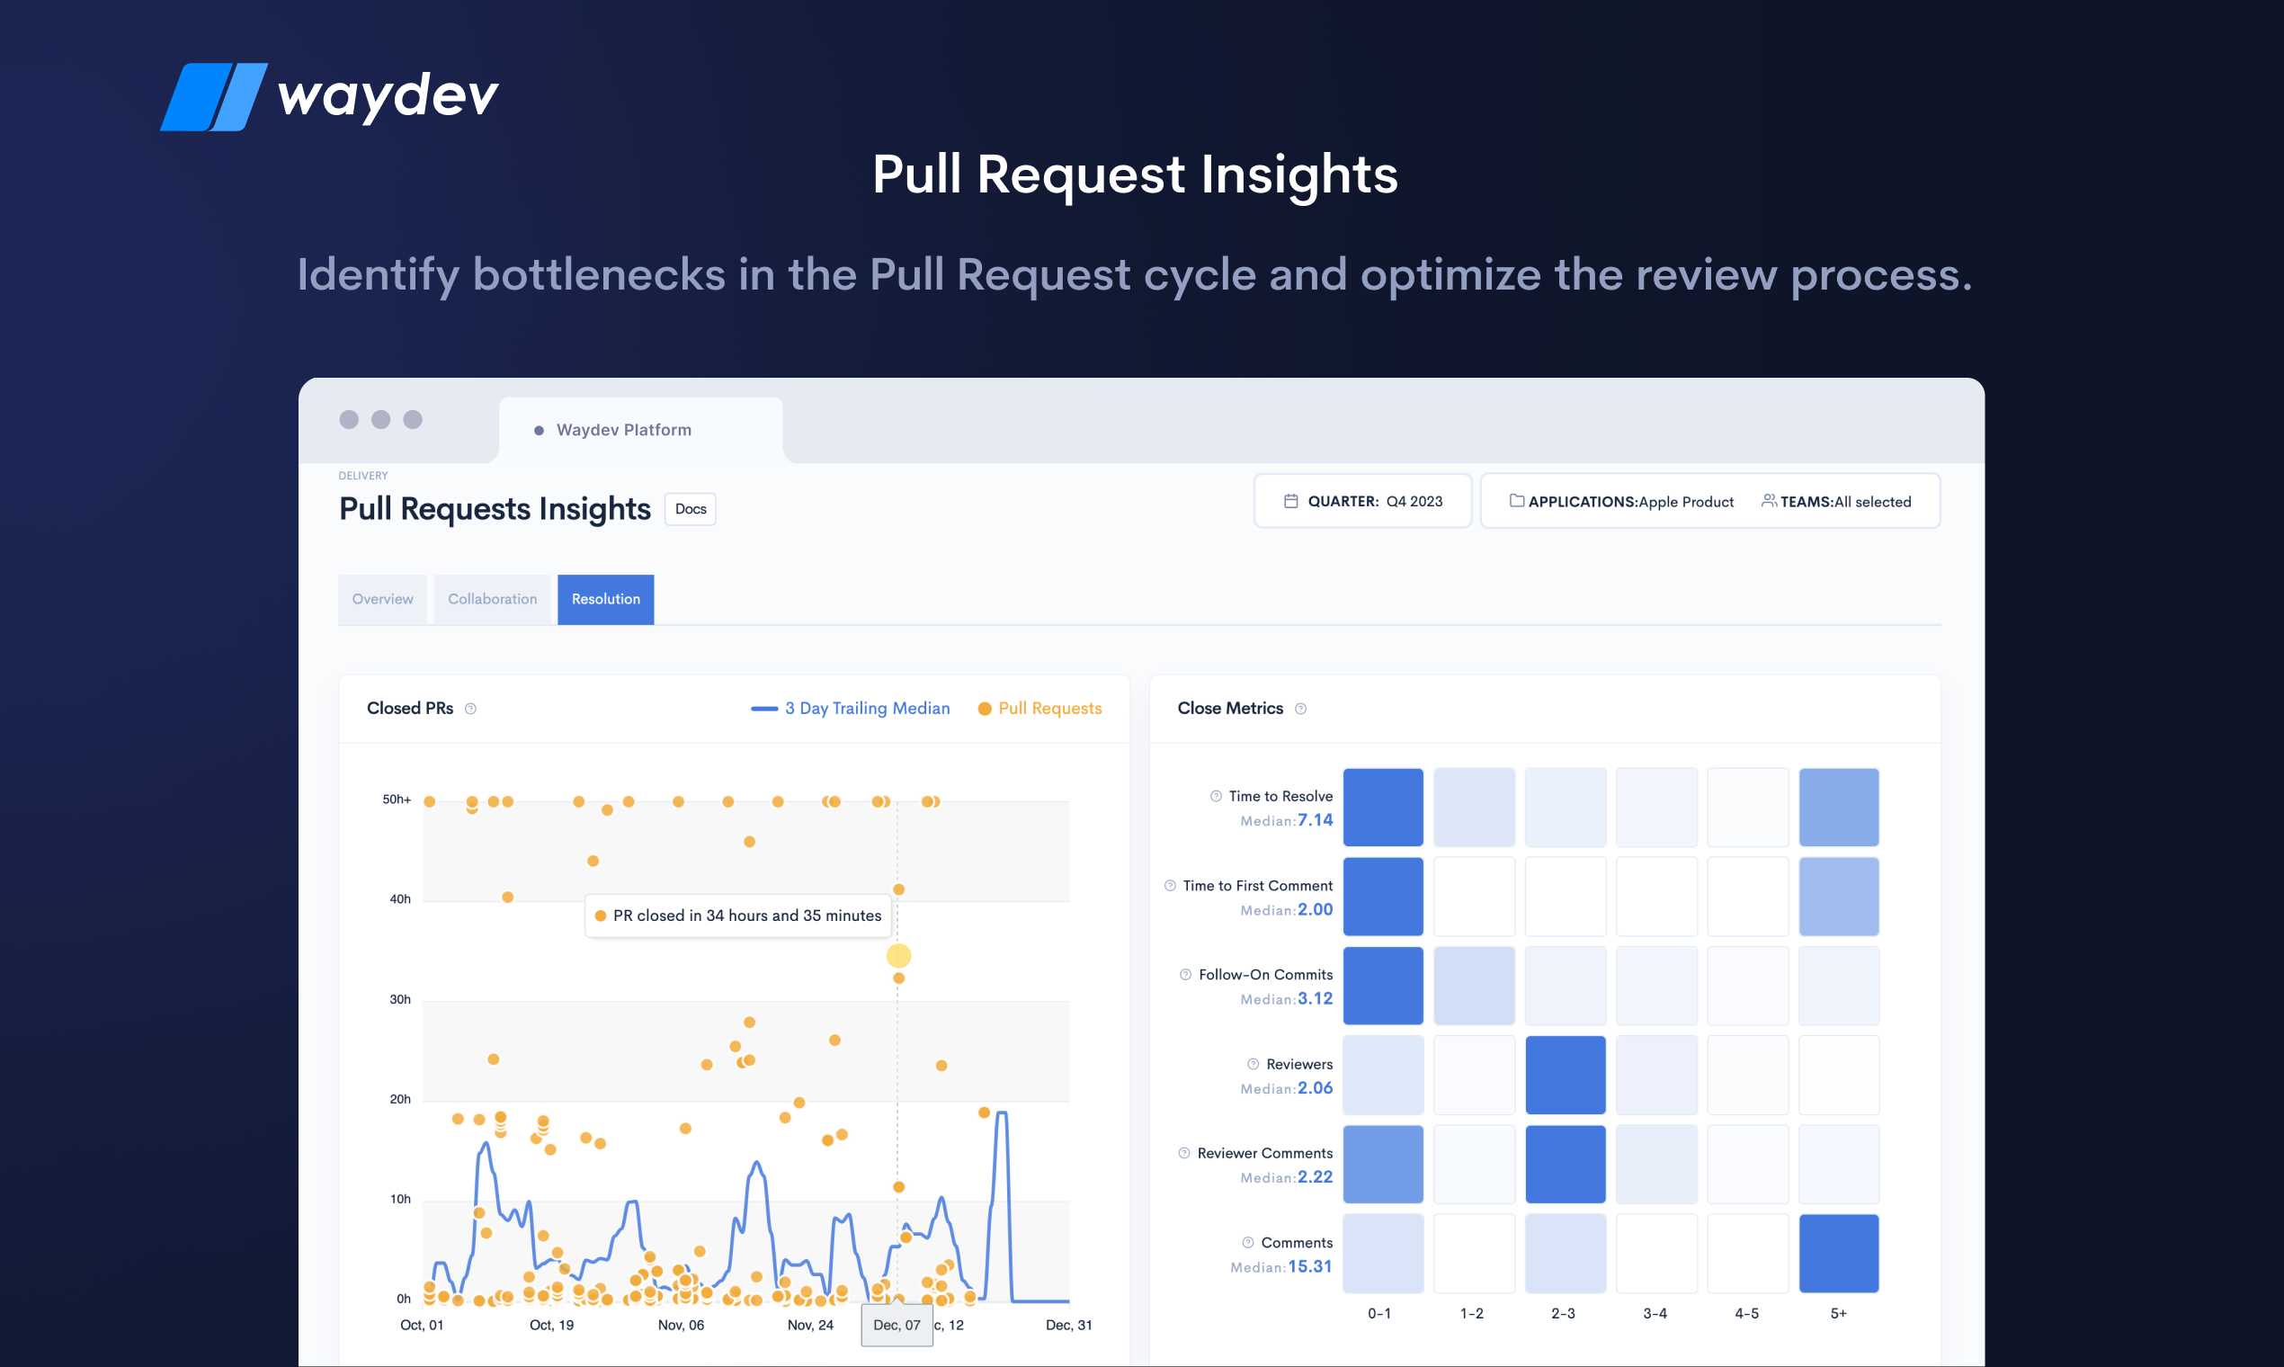
Task: Click the 5+ column label under heatmap
Action: 1838,1314
